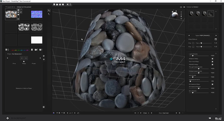Click the folder load icon in grid toolbar
This screenshot has width=224, height=121.
36,50
